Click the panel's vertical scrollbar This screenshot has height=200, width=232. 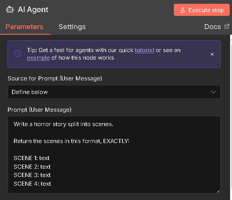(x=230, y=113)
